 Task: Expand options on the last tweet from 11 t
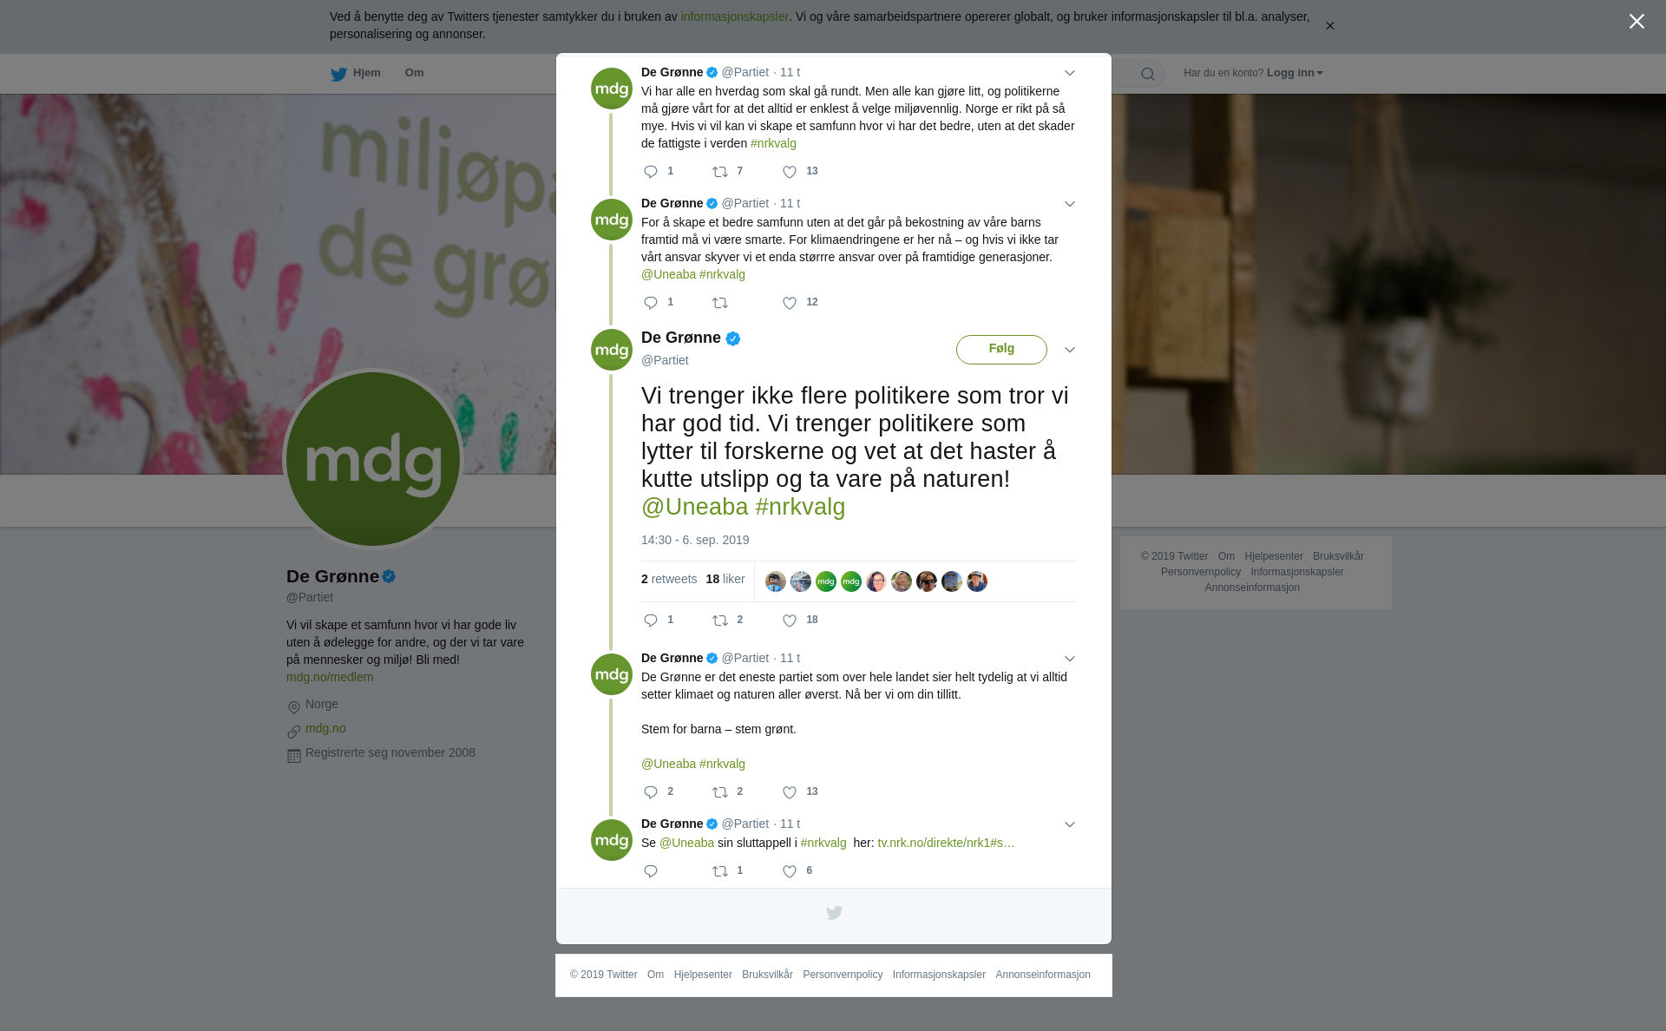click(x=1070, y=824)
